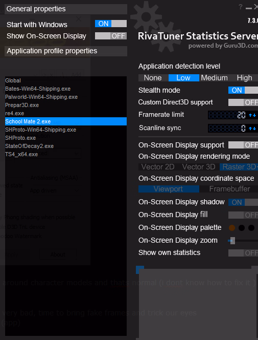258x340 pixels.
Task: Click the Scanline sync value field
Action: pyautogui.click(x=227, y=129)
